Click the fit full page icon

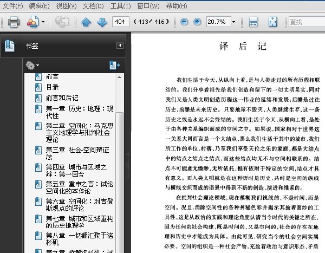(272, 22)
